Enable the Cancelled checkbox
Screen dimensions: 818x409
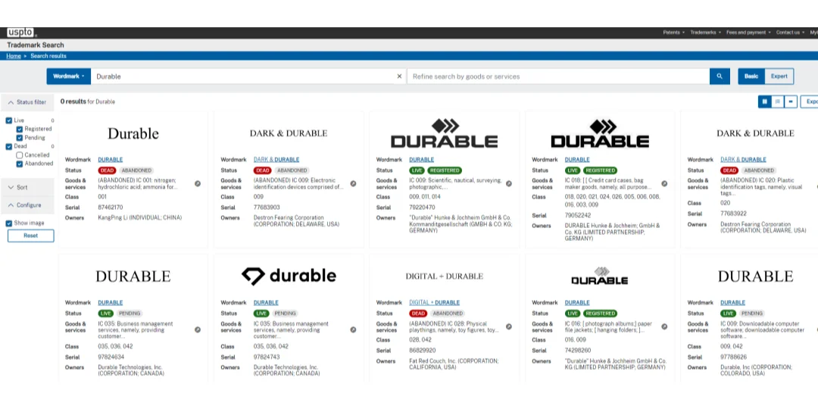19,155
